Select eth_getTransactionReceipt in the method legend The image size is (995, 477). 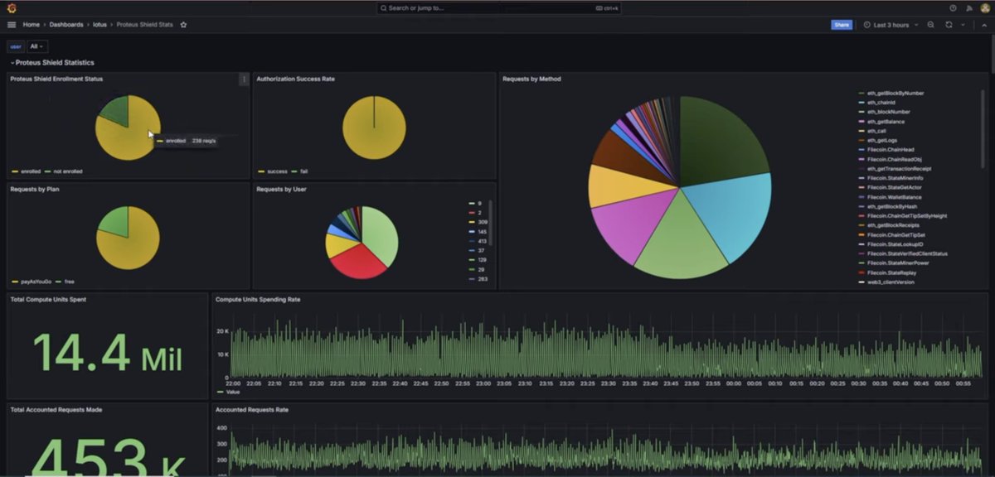click(899, 168)
